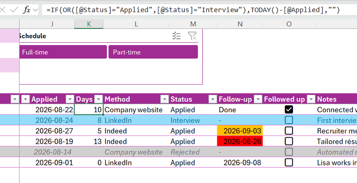Open the Follow-up column filter dropdown
Image resolution: width=357 pixels, height=183 pixels.
tap(258, 99)
